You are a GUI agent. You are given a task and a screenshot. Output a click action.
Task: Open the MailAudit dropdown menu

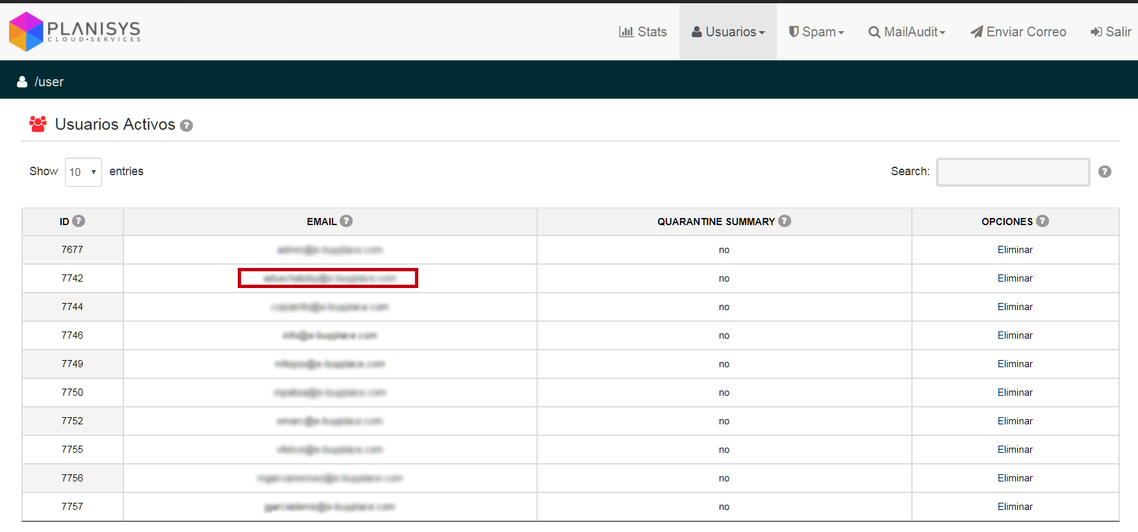click(x=907, y=32)
